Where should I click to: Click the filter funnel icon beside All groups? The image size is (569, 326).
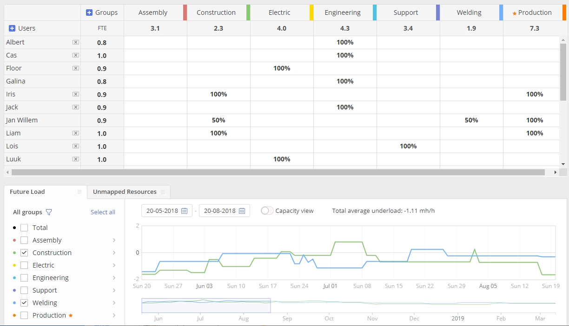click(49, 212)
